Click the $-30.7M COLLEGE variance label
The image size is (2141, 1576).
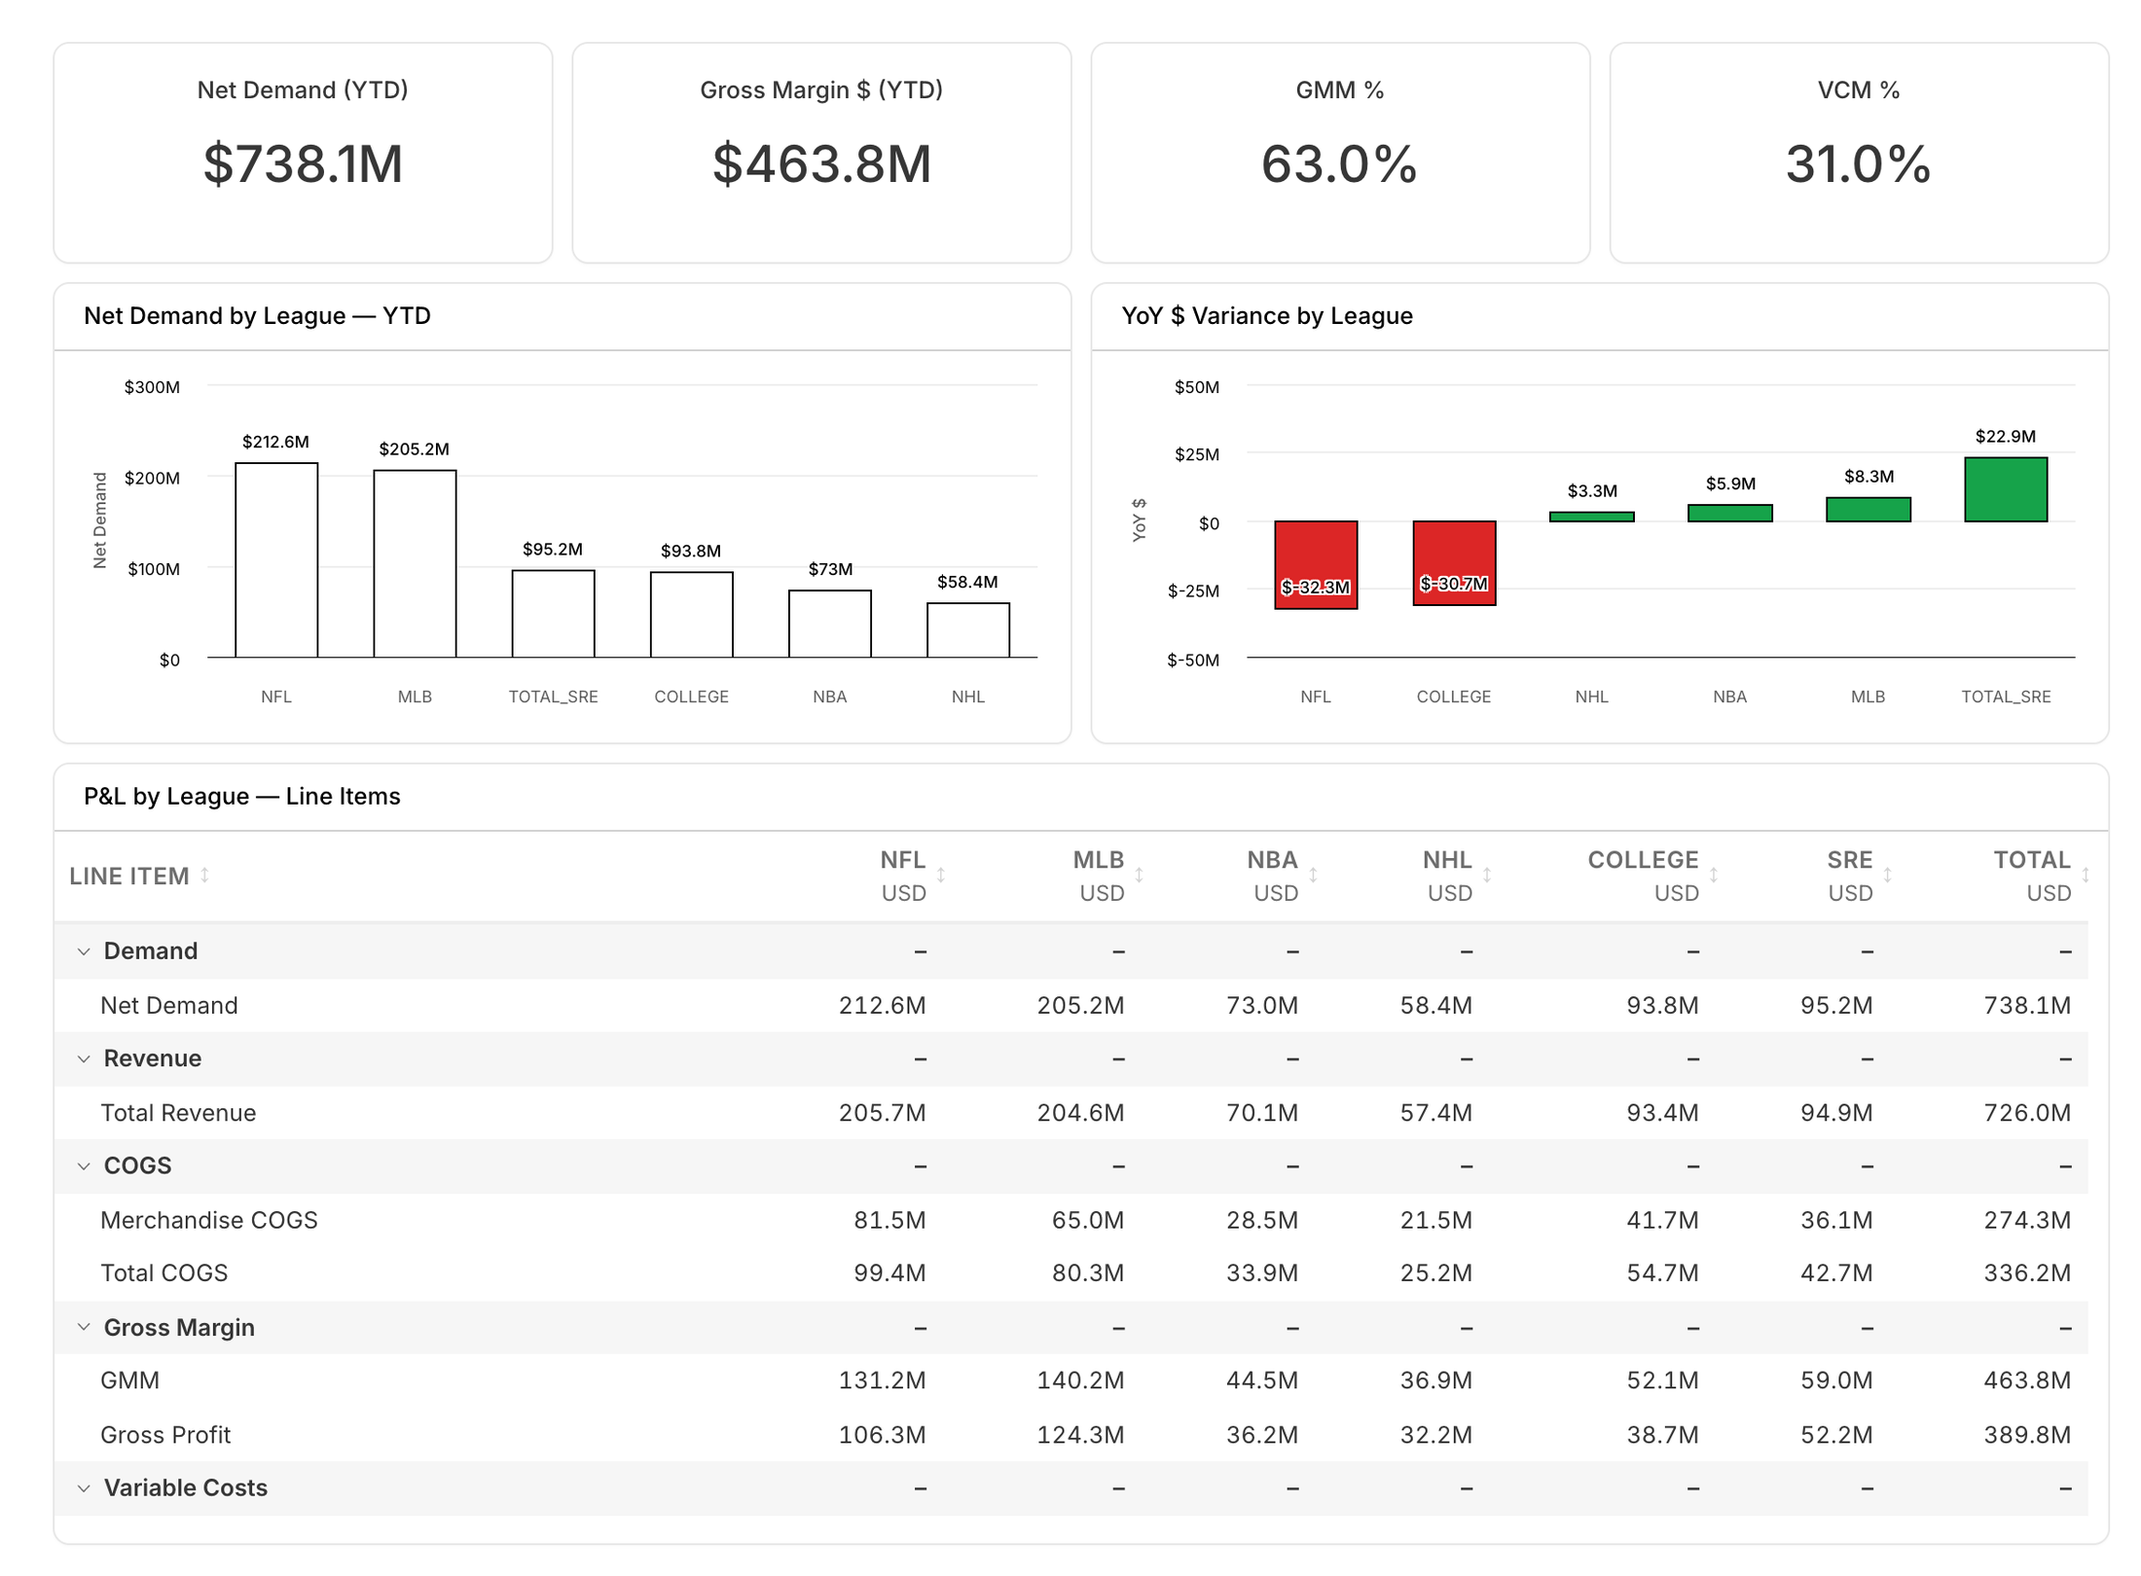click(x=1454, y=584)
